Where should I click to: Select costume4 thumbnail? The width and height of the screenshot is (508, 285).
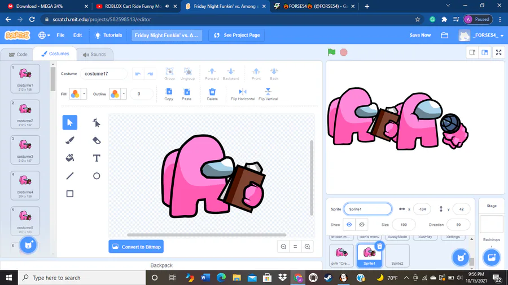click(25, 185)
